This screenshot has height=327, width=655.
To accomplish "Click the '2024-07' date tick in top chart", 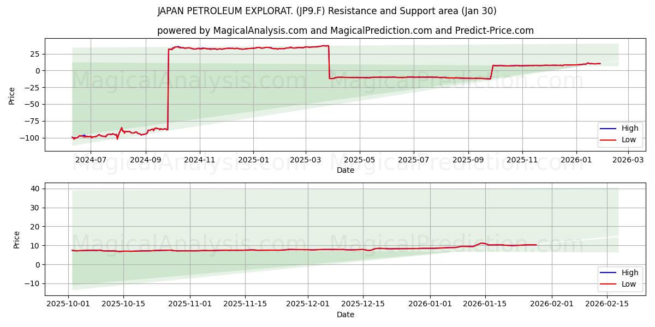I will pos(91,160).
